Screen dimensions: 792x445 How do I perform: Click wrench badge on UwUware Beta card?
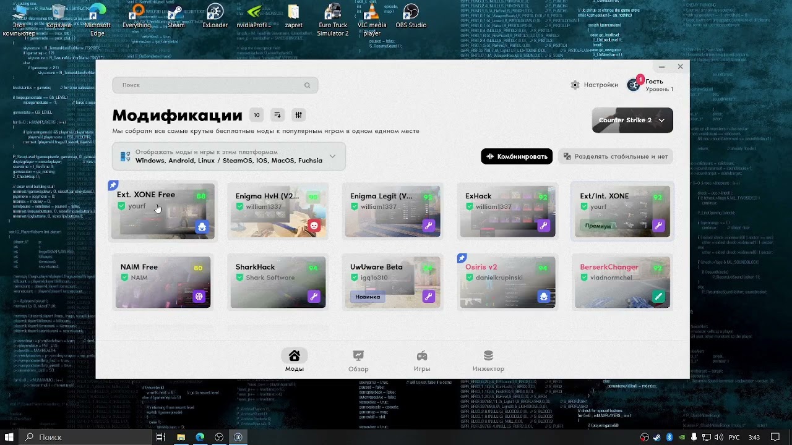[x=429, y=297]
